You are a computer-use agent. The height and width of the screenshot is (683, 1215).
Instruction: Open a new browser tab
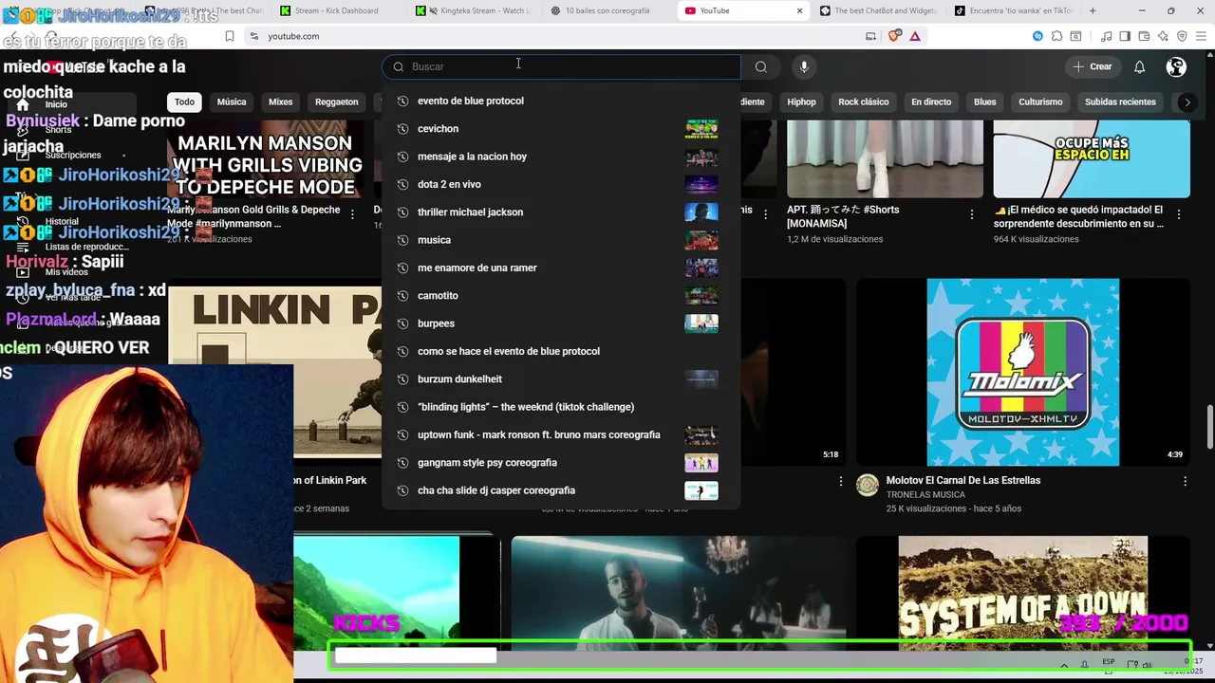[1093, 10]
